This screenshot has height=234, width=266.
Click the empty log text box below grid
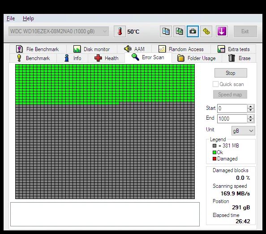pyautogui.click(x=105, y=214)
